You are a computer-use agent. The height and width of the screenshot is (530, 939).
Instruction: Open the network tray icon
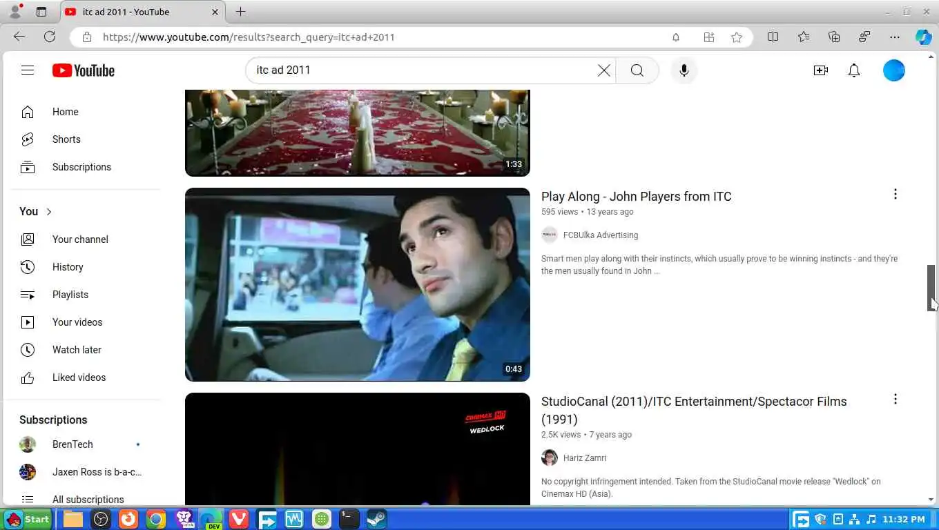coord(855,519)
